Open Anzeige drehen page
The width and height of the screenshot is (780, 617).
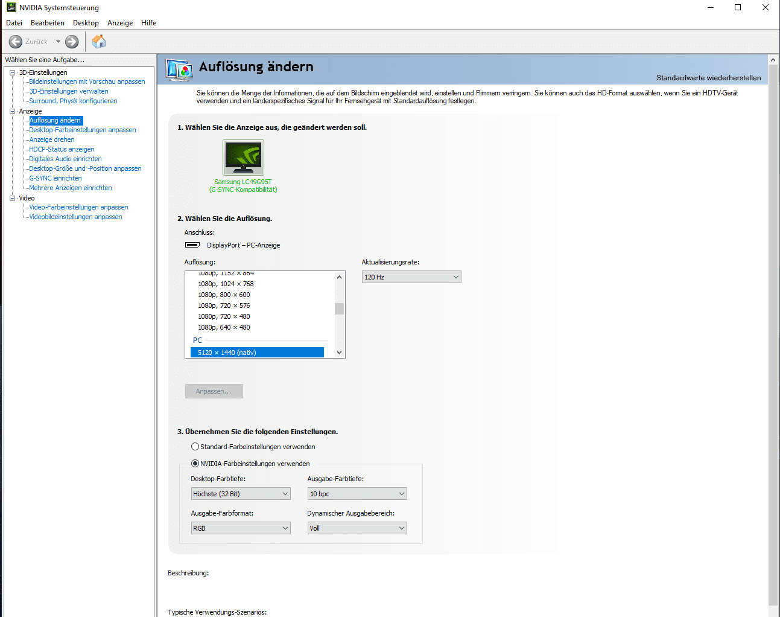52,139
